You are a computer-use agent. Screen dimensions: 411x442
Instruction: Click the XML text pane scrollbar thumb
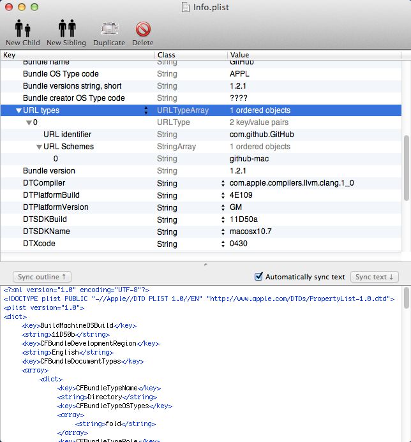pyautogui.click(x=407, y=298)
